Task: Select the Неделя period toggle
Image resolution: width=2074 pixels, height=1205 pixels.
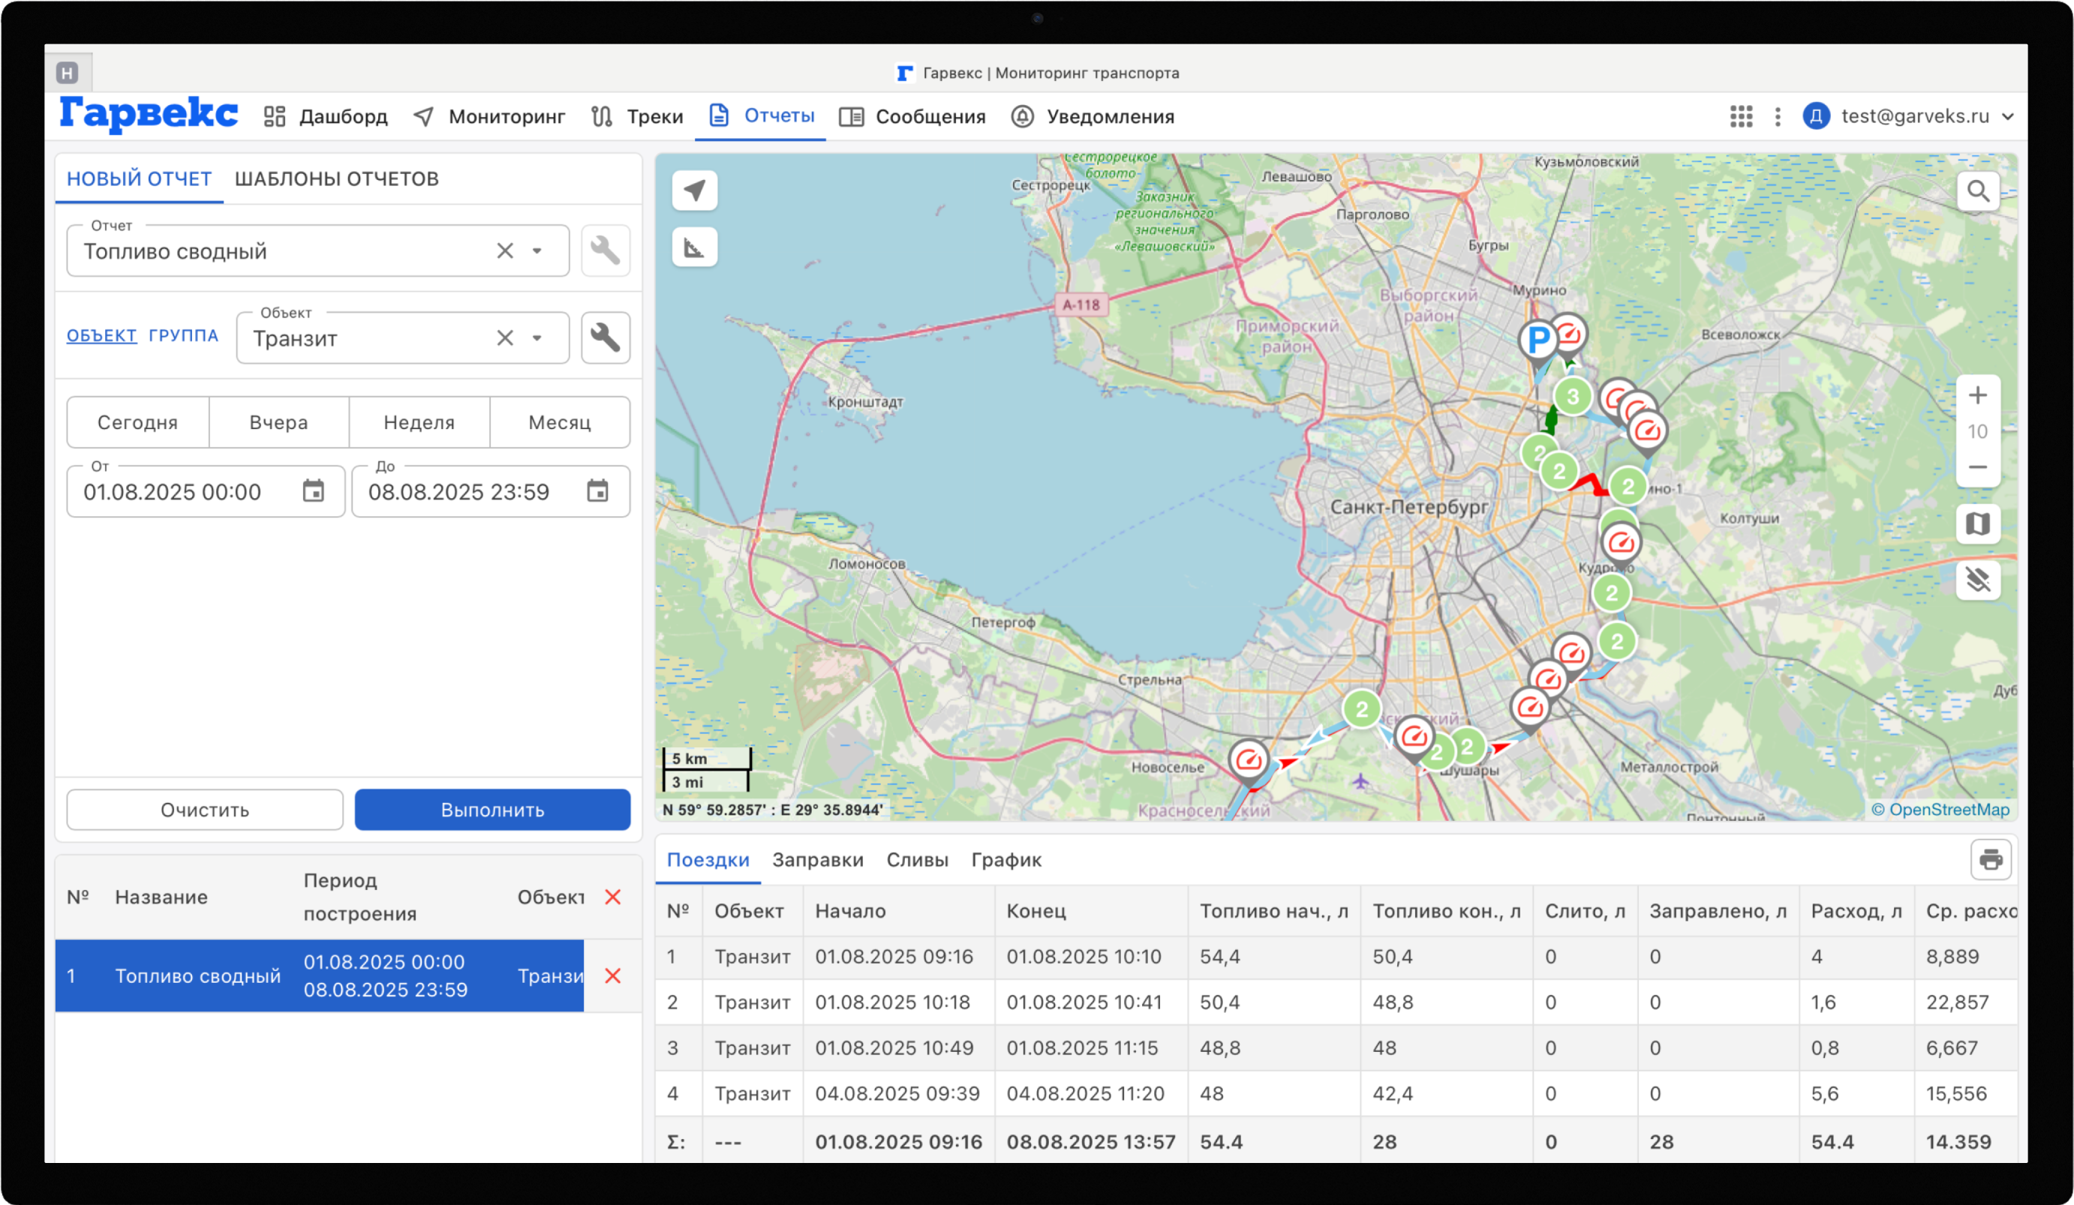Action: coord(419,422)
